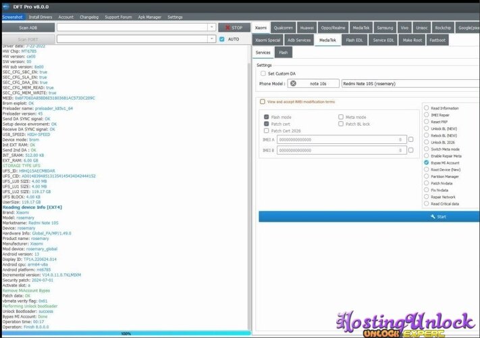Select the top-row MediaTek brand tab
The image size is (480, 338).
pyautogui.click(x=361, y=28)
